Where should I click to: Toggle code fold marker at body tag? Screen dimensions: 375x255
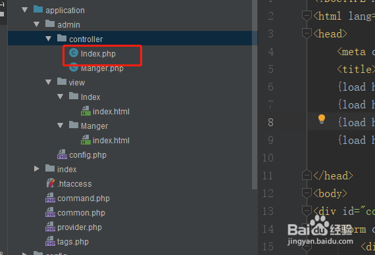tap(307, 193)
